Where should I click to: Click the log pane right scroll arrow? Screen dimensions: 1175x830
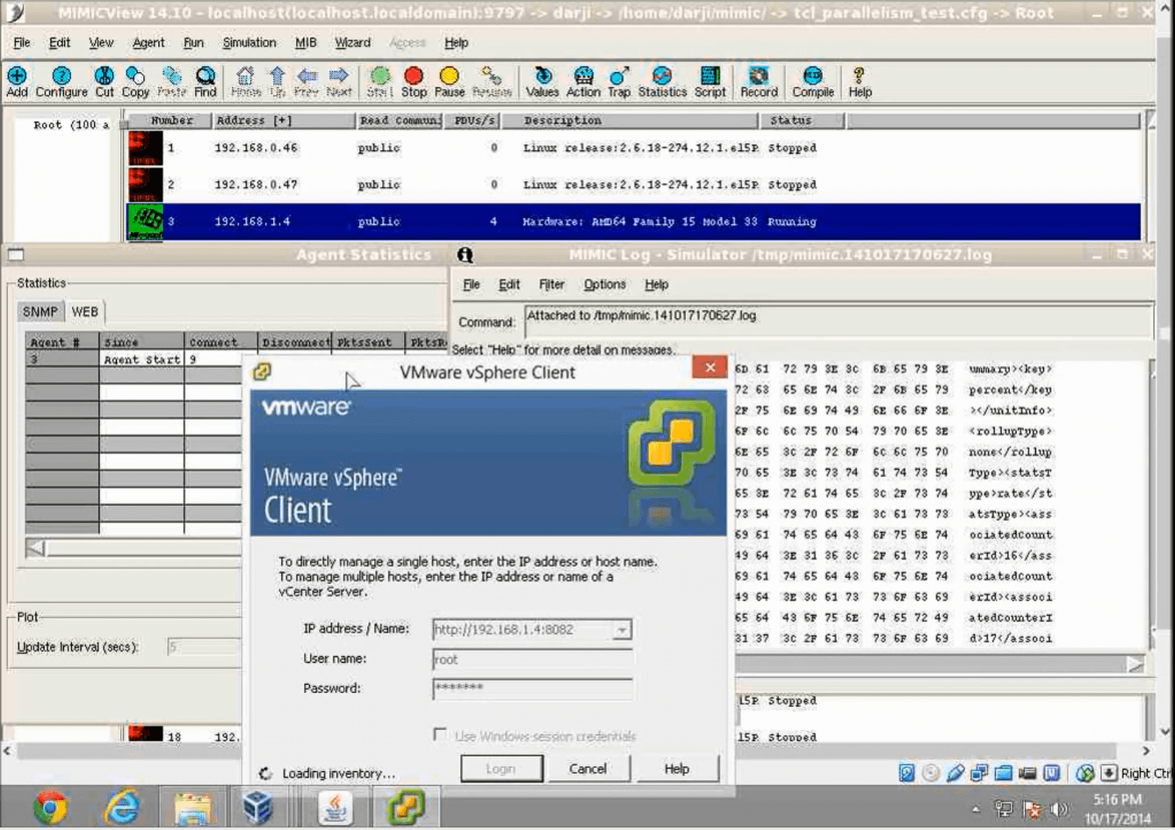pos(1135,664)
